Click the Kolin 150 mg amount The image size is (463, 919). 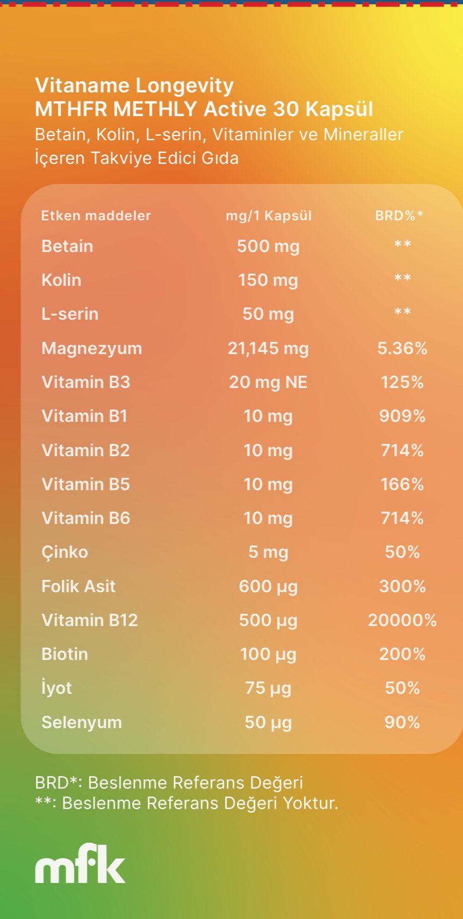pos(268,280)
